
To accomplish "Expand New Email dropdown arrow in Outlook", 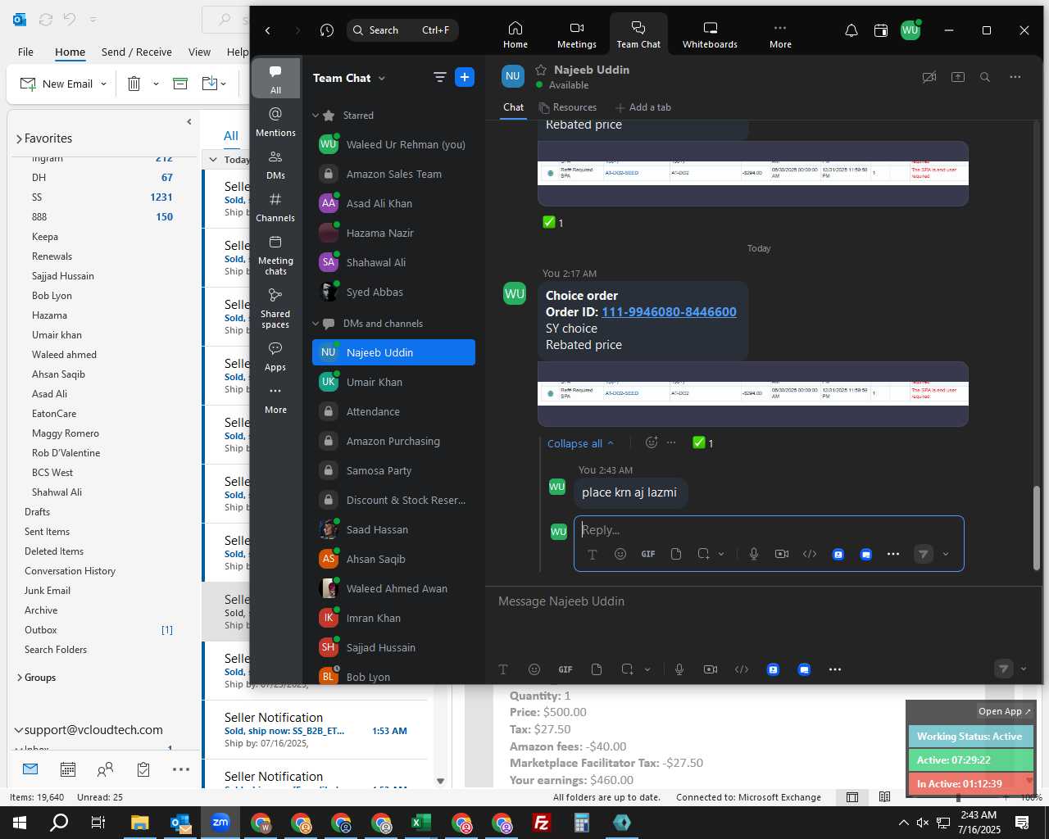I will [x=103, y=84].
